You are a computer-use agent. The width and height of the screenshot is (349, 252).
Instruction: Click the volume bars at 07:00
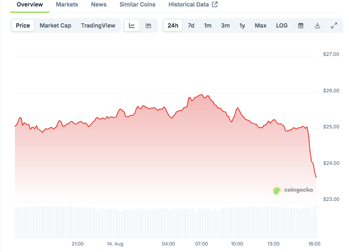coord(202,223)
